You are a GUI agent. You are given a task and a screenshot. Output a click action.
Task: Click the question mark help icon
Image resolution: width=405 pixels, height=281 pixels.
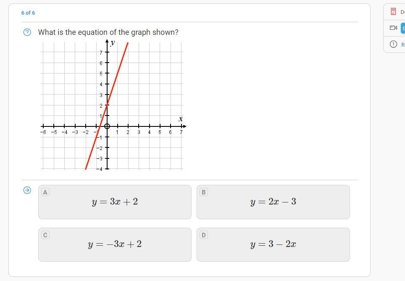pyautogui.click(x=27, y=32)
